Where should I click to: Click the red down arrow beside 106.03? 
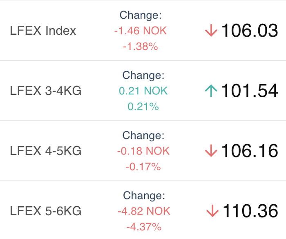(x=211, y=31)
